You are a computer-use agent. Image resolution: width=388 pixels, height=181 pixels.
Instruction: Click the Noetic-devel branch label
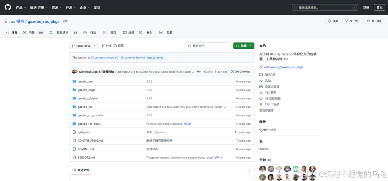[155, 58]
